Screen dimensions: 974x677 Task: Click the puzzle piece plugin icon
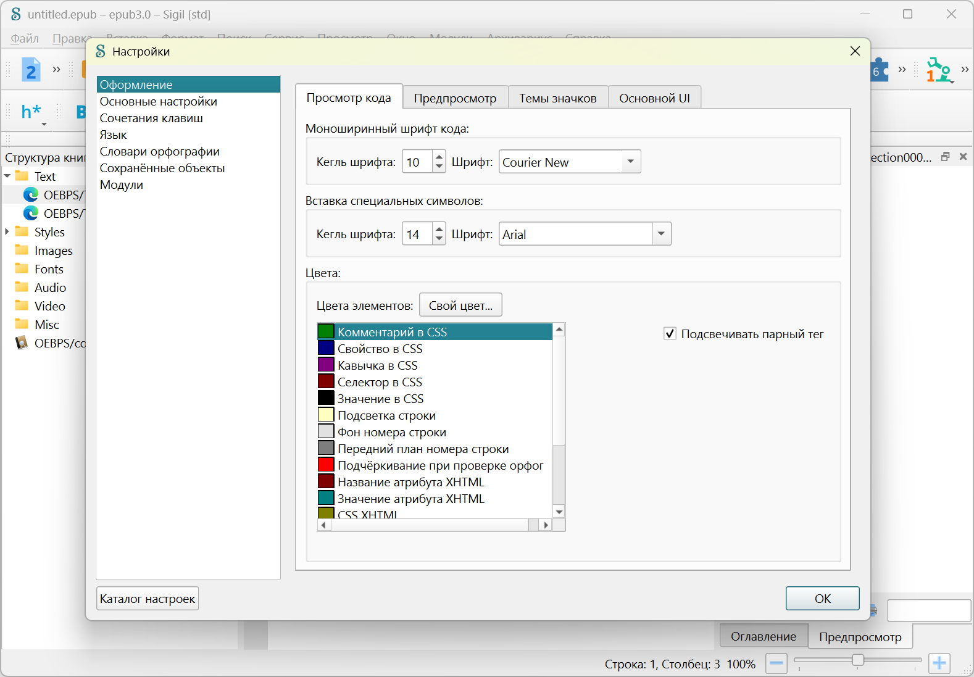pos(879,70)
